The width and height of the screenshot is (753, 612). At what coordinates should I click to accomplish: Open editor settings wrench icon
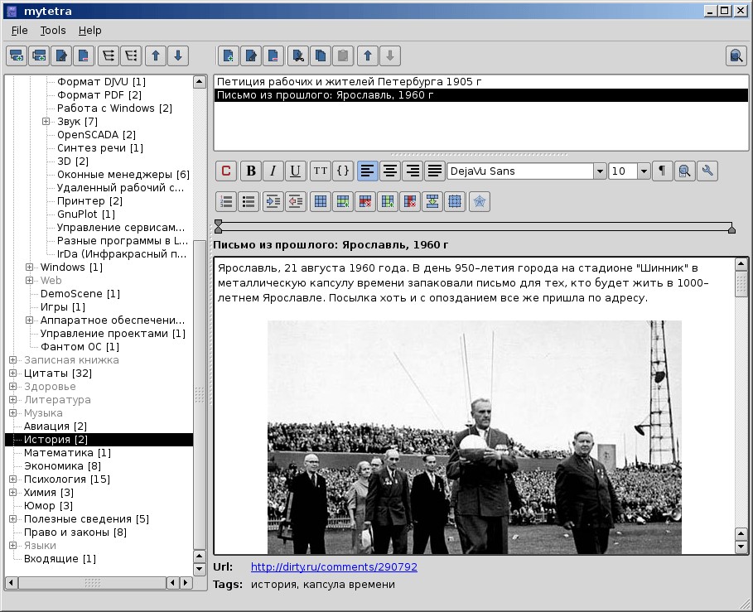pyautogui.click(x=707, y=171)
